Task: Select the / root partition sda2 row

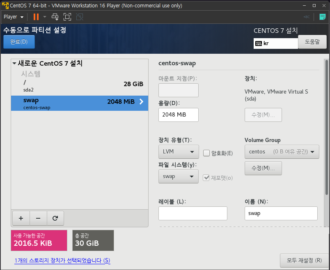Action: [80, 86]
